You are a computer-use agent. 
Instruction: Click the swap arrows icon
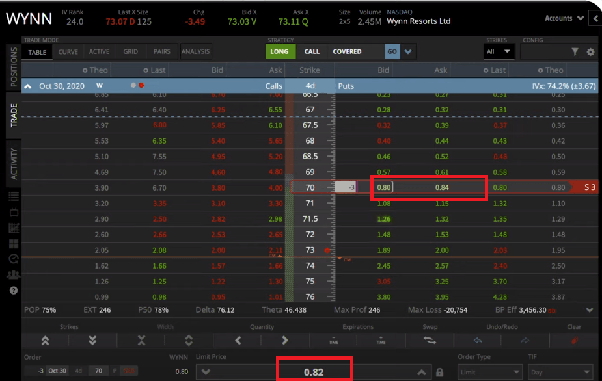[x=430, y=340]
